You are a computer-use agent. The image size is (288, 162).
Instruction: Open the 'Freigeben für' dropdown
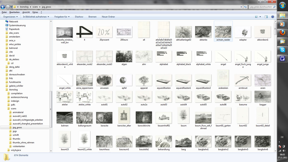(x=62, y=17)
